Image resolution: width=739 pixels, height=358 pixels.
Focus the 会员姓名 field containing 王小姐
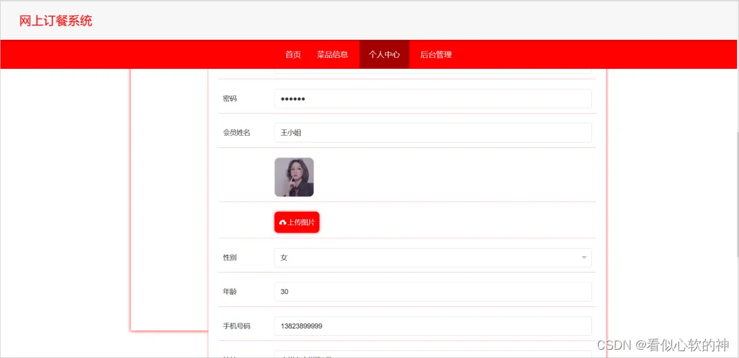[433, 133]
